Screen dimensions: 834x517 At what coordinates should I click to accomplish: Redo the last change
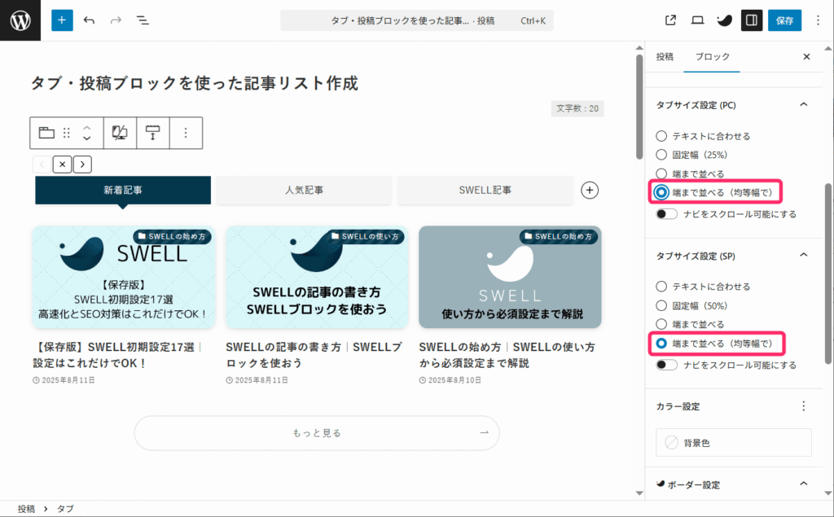pyautogui.click(x=116, y=20)
